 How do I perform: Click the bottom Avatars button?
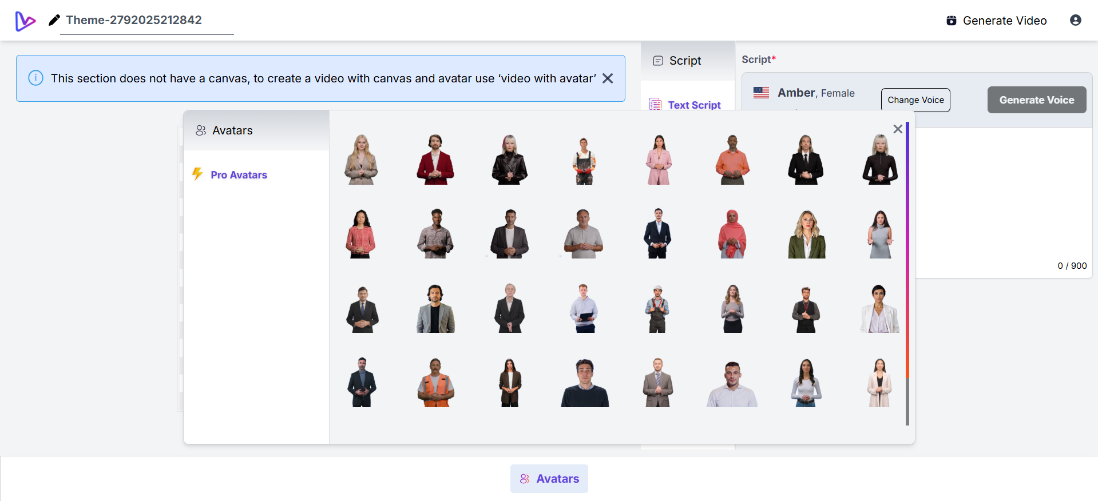coord(549,479)
